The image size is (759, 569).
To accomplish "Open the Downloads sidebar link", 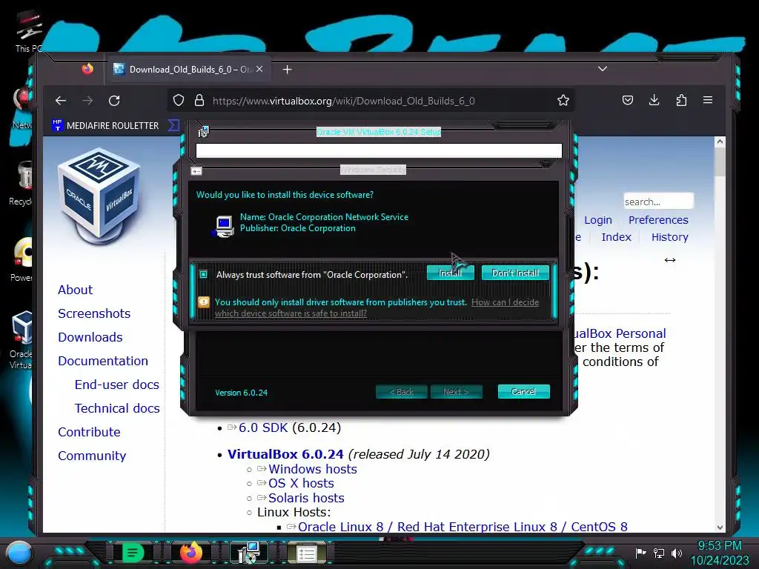I will tap(90, 337).
